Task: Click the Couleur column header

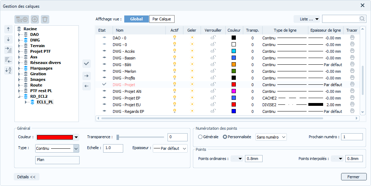Action: tap(234, 30)
